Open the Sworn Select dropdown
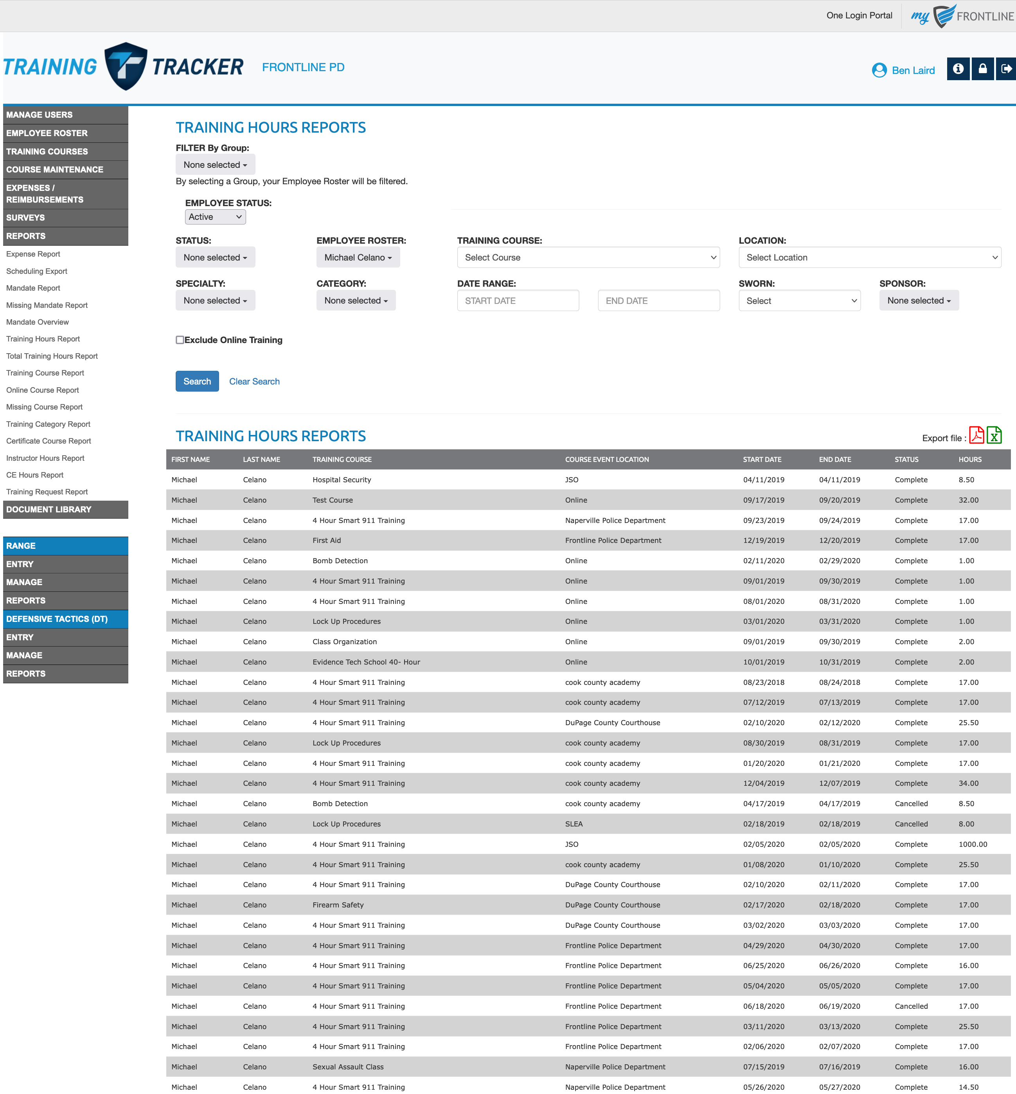 [x=799, y=301]
